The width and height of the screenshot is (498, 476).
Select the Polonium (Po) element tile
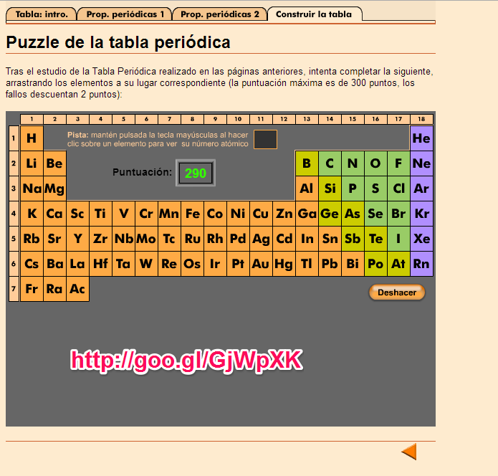pyautogui.click(x=375, y=264)
